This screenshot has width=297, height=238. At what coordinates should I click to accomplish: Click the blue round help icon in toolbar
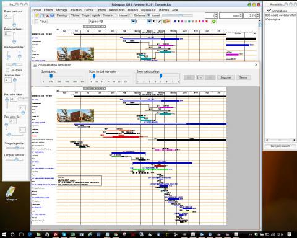click(52, 15)
